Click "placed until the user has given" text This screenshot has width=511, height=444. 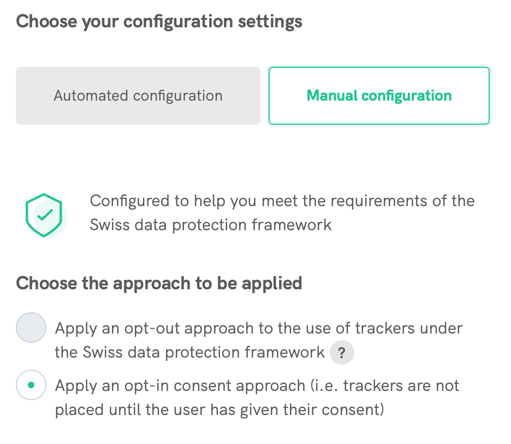click(x=219, y=410)
